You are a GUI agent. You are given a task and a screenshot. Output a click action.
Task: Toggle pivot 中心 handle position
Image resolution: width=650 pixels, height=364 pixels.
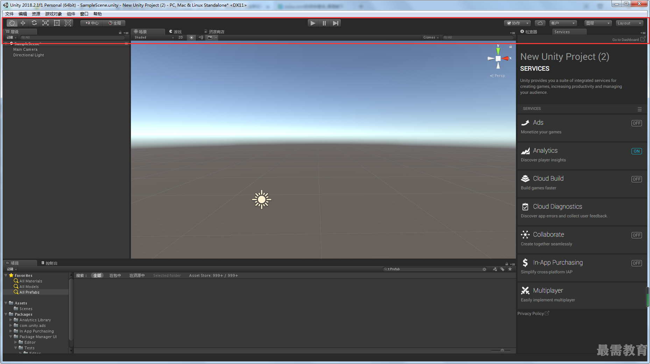(x=92, y=23)
